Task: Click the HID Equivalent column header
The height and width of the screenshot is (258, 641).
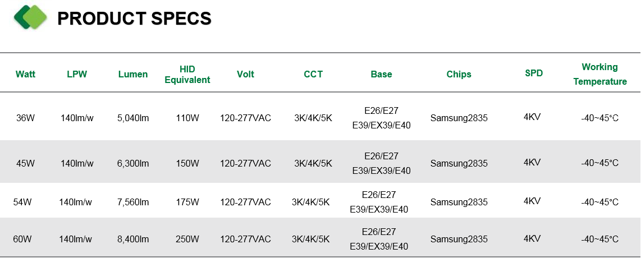Action: pos(187,74)
